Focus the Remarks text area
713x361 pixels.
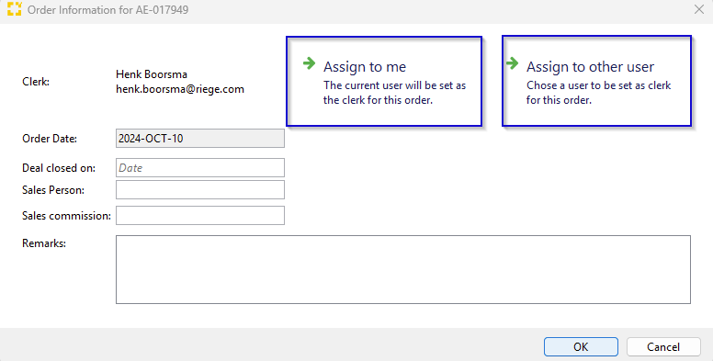coord(403,269)
